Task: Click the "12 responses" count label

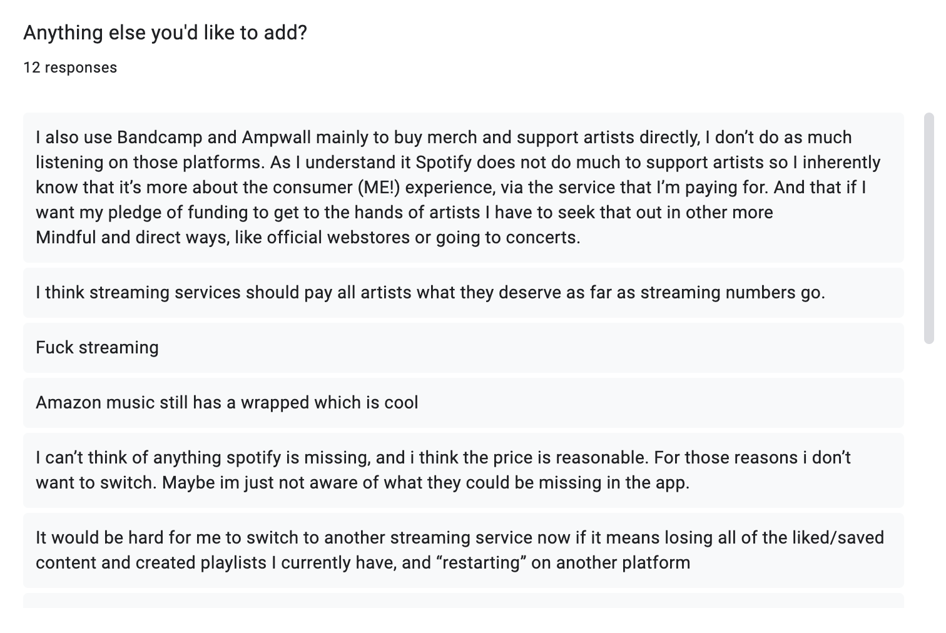Action: click(70, 68)
